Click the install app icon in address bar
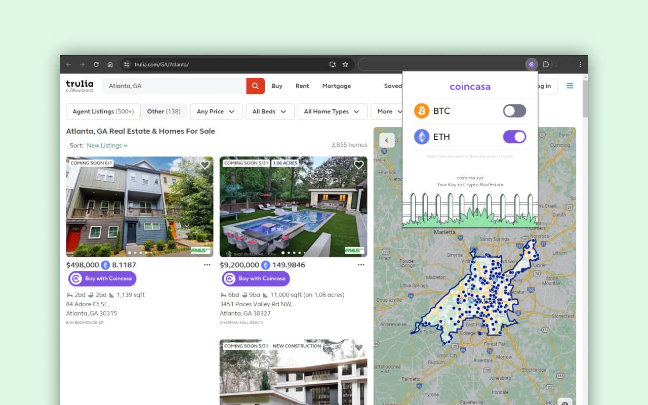 333,64
